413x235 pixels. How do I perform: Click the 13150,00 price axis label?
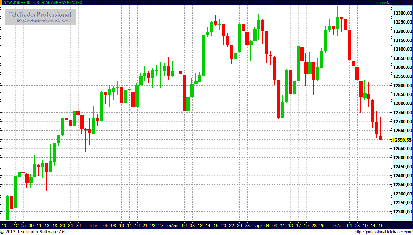click(x=402, y=40)
